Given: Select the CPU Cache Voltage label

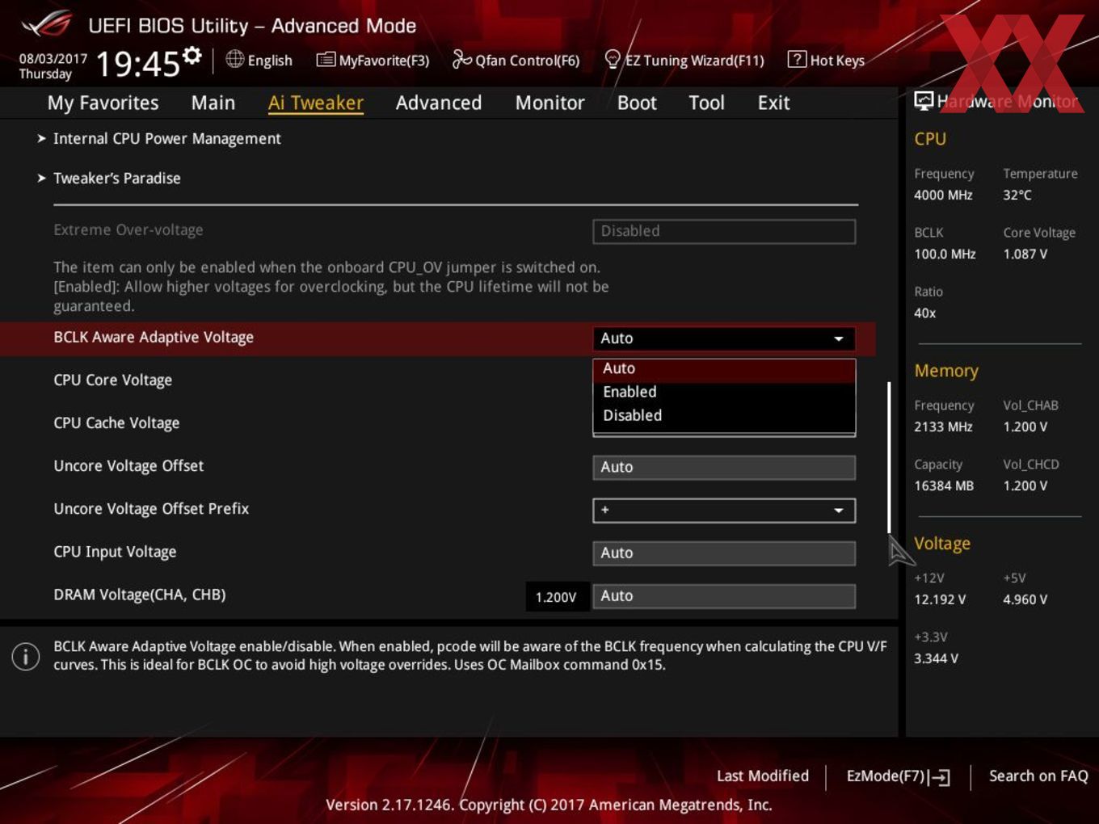Looking at the screenshot, I should (x=116, y=423).
